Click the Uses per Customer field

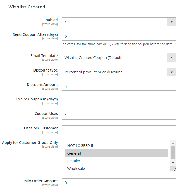119,130
